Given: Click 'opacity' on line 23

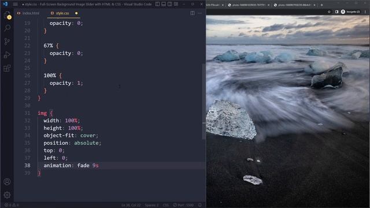Looking at the screenshot, I should tap(60, 53).
